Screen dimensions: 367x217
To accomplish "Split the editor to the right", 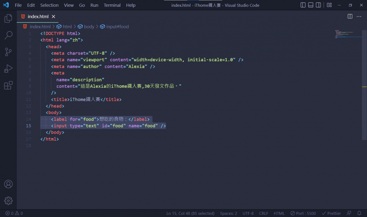I will click(350, 16).
